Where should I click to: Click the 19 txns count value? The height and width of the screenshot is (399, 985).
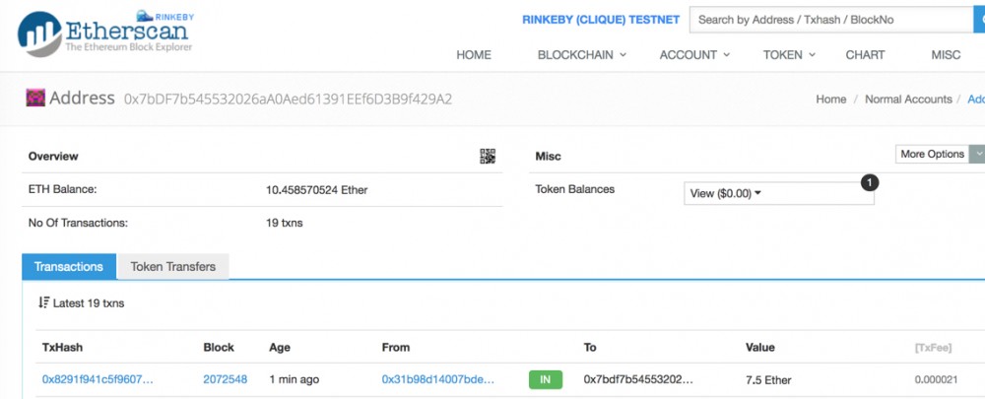click(284, 223)
